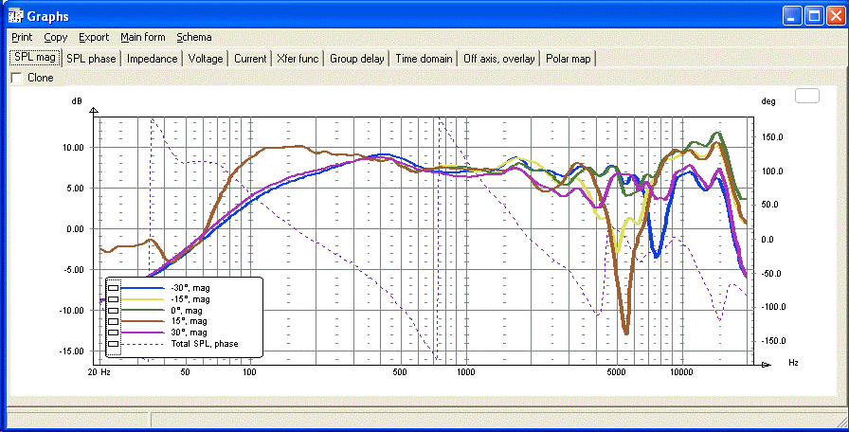Show the Xfer func tab
The width and height of the screenshot is (849, 432).
coord(298,59)
